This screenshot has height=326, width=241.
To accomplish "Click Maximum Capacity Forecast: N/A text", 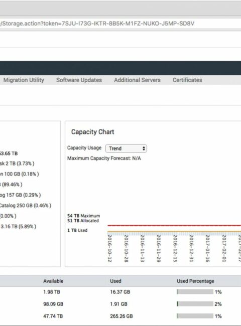I will tap(104, 158).
